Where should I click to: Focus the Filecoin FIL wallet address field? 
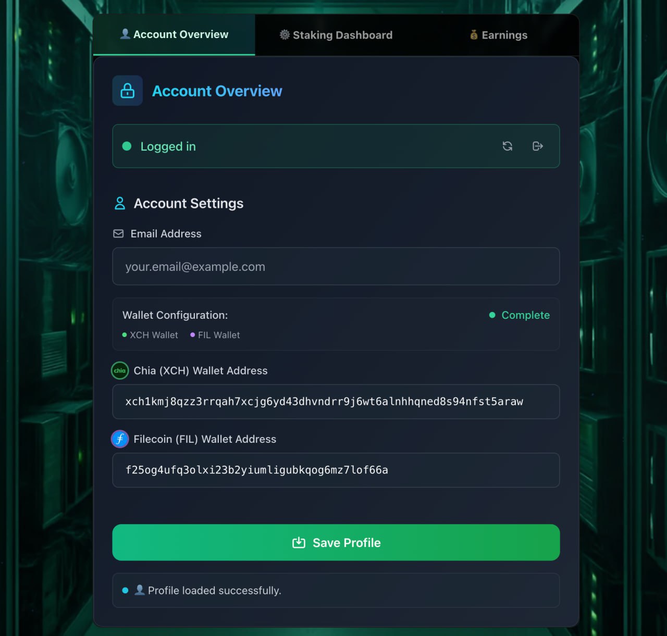336,470
